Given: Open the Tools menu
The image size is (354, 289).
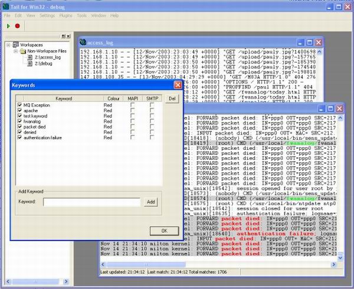Looking at the screenshot, I should coord(81,15).
